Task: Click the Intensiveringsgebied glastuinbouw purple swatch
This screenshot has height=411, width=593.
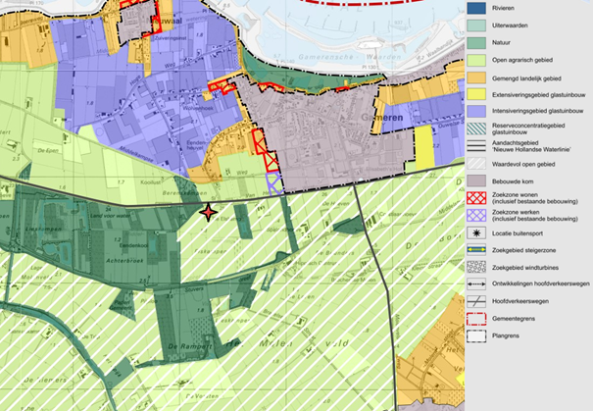Action: click(x=476, y=111)
